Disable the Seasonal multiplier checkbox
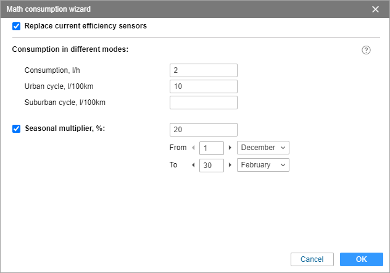390x273 pixels. point(17,128)
